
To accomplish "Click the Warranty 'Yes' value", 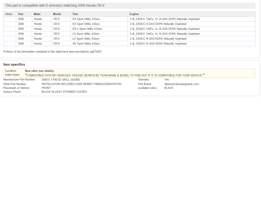I will 167,80.
